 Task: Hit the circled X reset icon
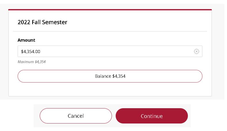coord(197,51)
